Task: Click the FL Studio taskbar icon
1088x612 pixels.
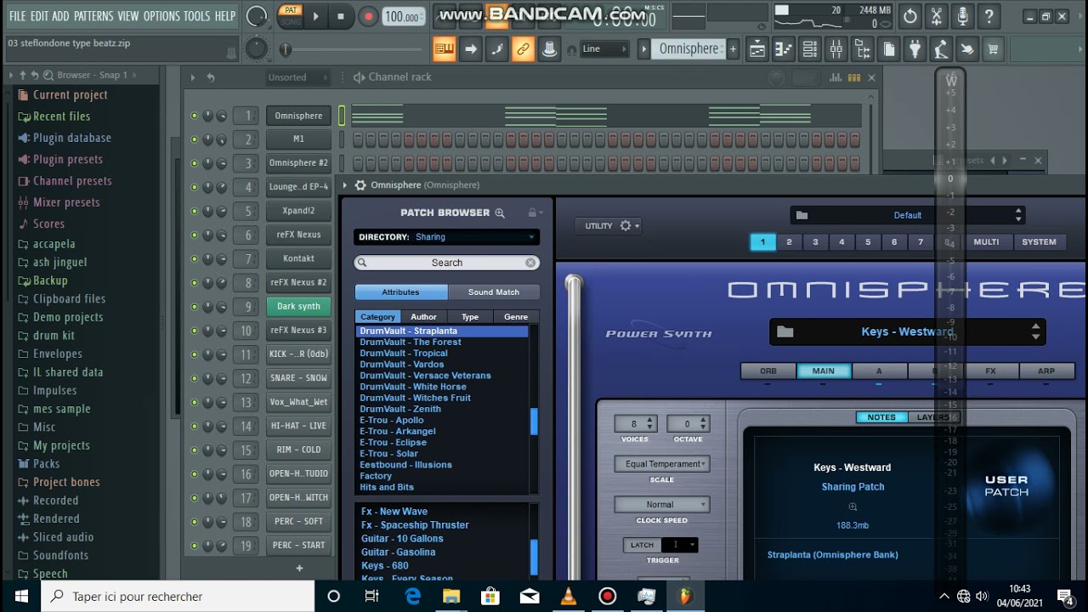Action: coord(685,597)
